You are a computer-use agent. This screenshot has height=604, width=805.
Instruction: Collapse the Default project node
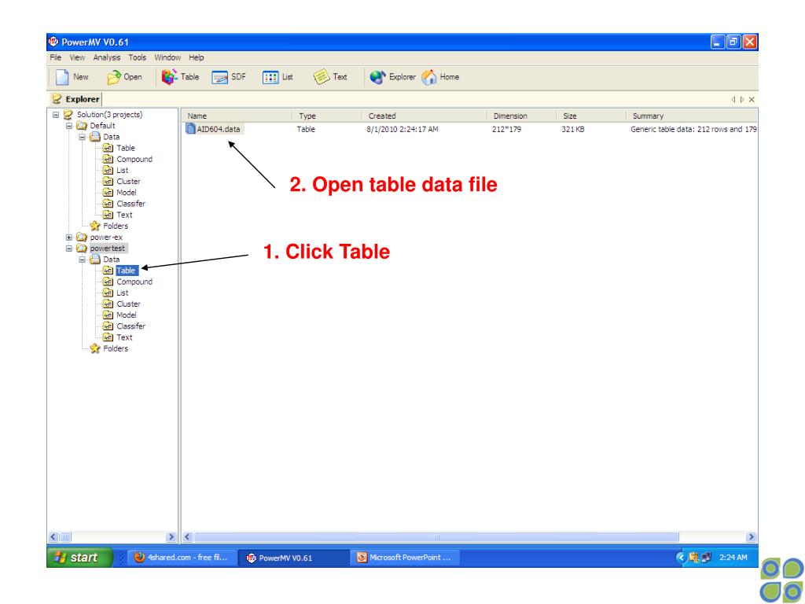click(x=69, y=126)
